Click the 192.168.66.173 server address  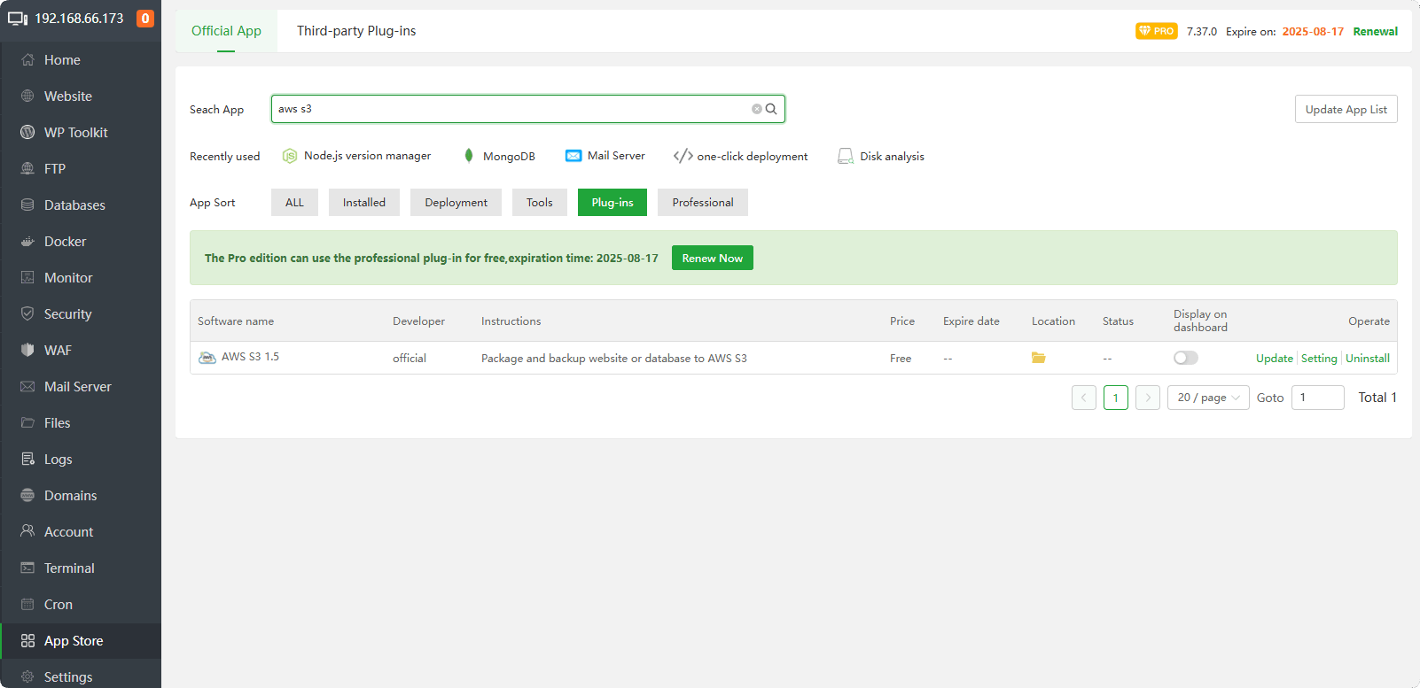[79, 19]
